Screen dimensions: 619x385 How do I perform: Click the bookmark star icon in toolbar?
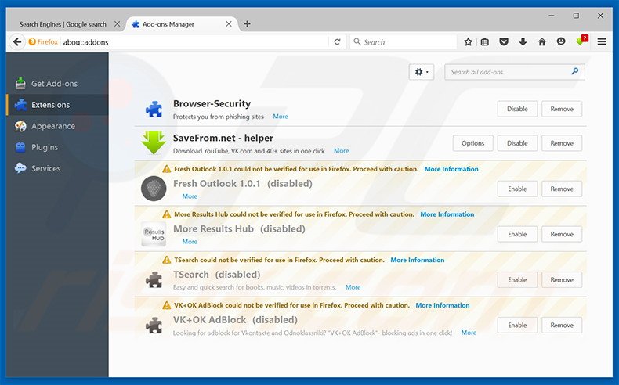pyautogui.click(x=468, y=41)
